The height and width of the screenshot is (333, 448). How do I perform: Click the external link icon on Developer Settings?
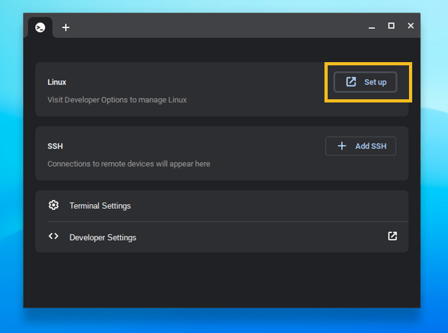pos(392,236)
